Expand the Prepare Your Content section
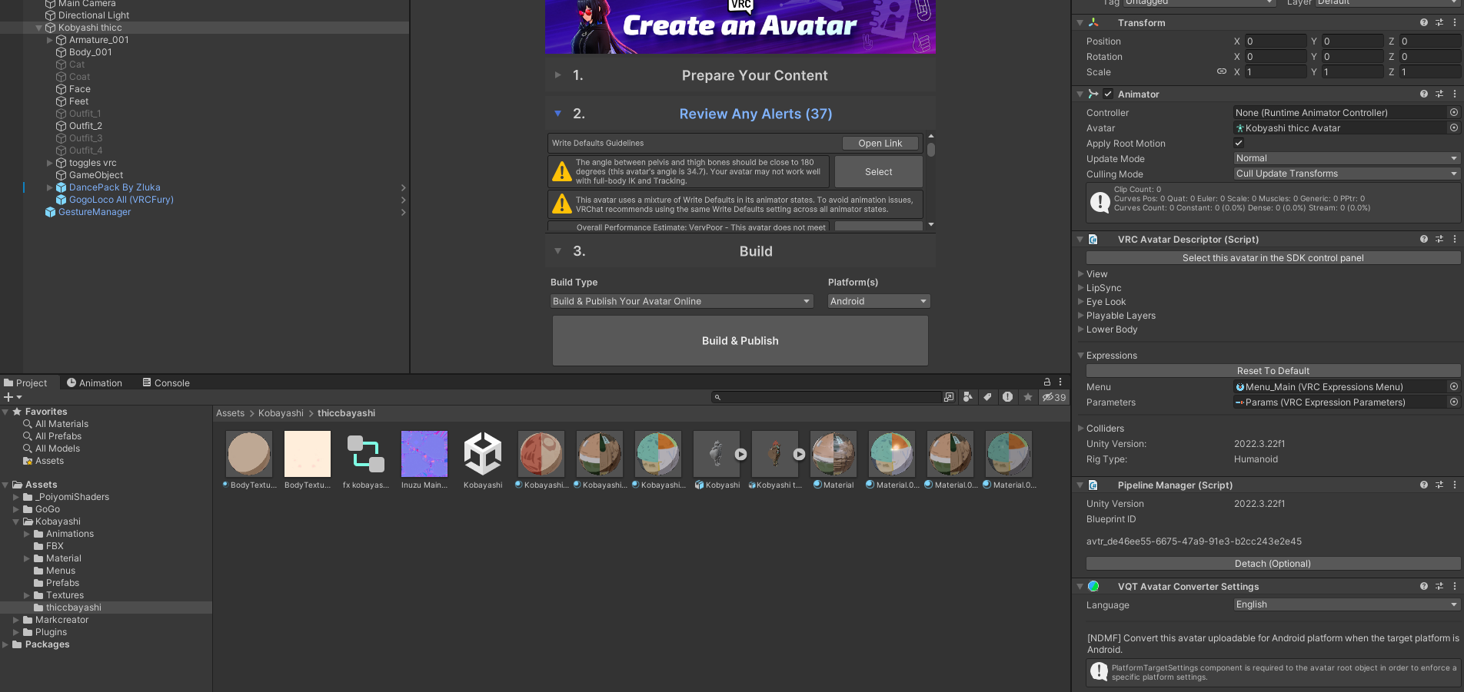The height and width of the screenshot is (692, 1464). pos(558,75)
